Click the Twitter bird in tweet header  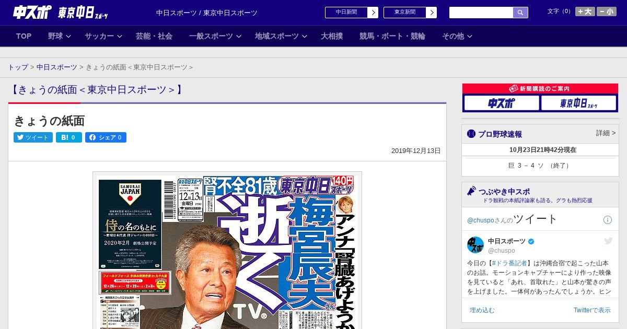[608, 241]
